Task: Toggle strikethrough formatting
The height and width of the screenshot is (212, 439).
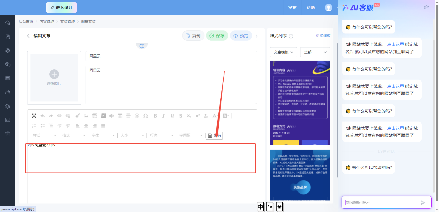Action: 181,116
